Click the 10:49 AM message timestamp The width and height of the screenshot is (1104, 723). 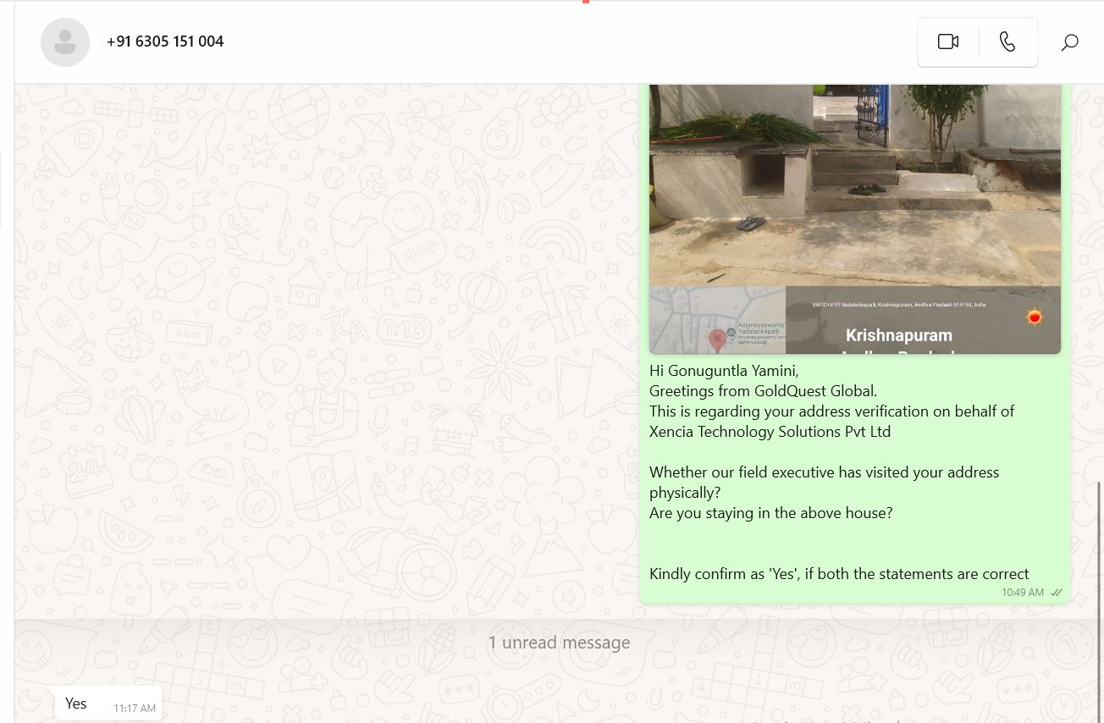[x=1023, y=593]
